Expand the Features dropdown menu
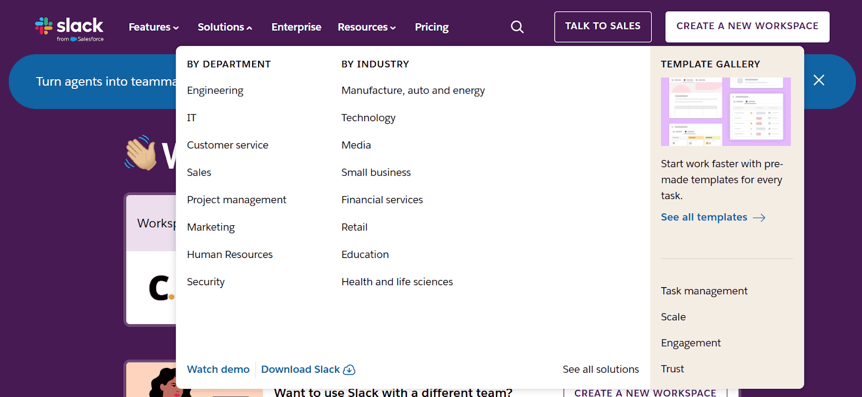Viewport: 862px width, 397px height. pos(154,27)
